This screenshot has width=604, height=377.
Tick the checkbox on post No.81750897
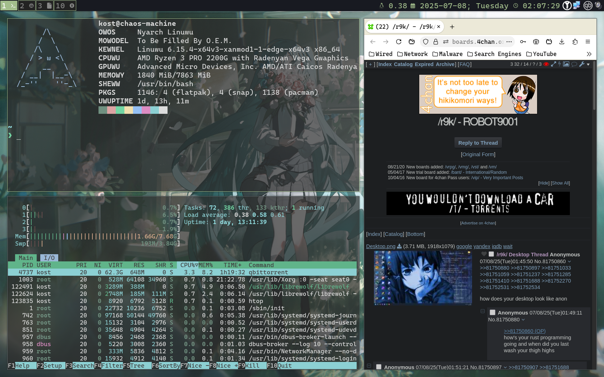(379, 367)
